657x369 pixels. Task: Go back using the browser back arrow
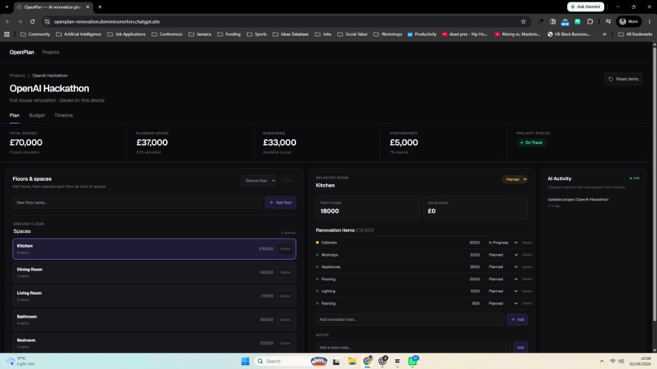8,21
